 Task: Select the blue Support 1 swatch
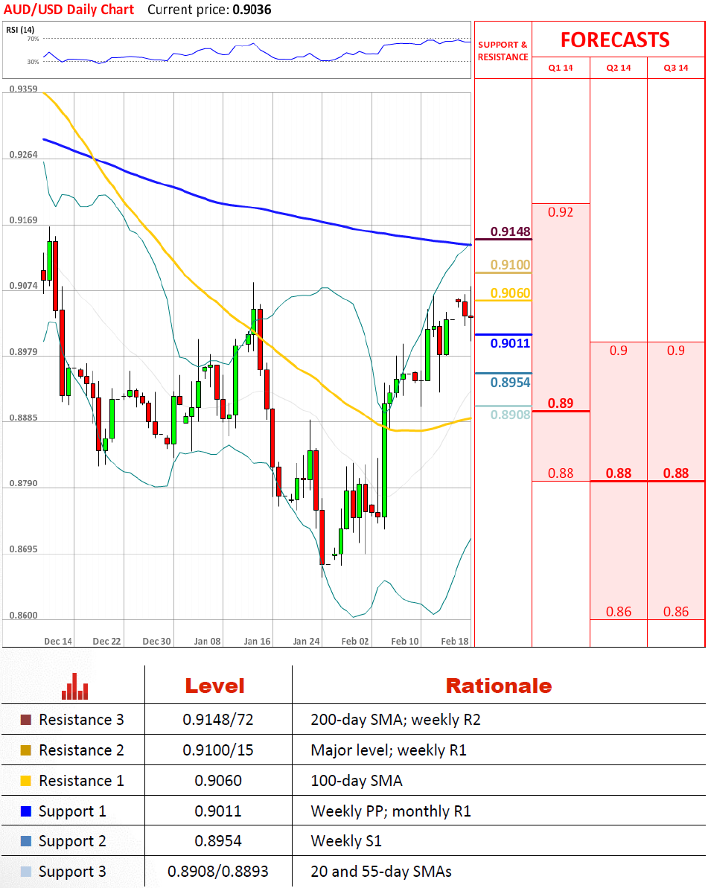point(26,811)
